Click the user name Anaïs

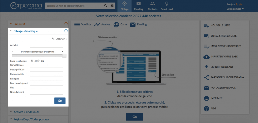(x=239, y=5)
